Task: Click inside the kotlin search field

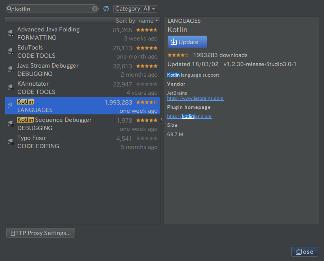Action: click(53, 9)
